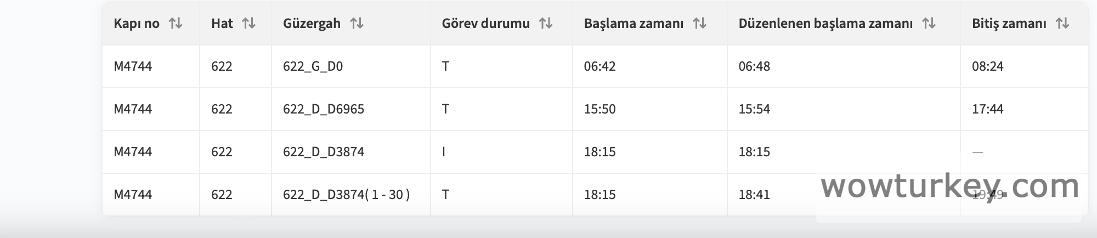Click the Hat column header label
The image size is (1097, 238).
(222, 24)
